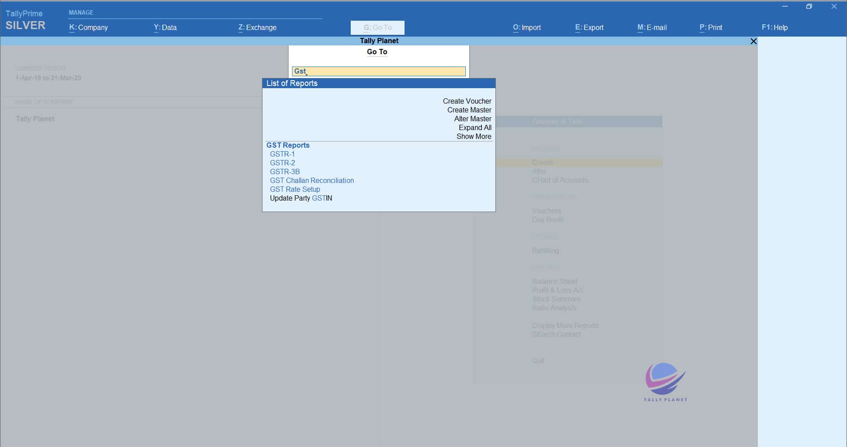
Task: Select Update Party GSTIN
Action: pyautogui.click(x=301, y=198)
